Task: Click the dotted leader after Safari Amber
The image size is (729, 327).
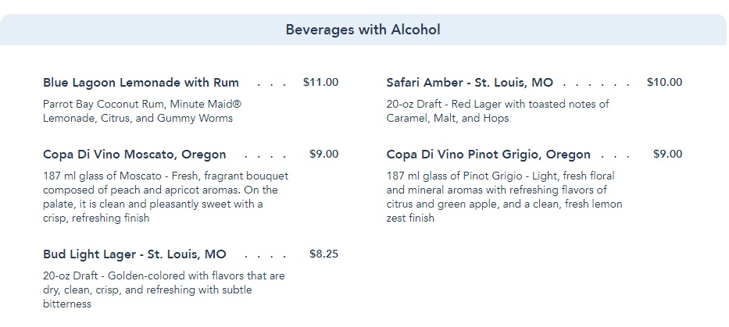Action: 596,84
